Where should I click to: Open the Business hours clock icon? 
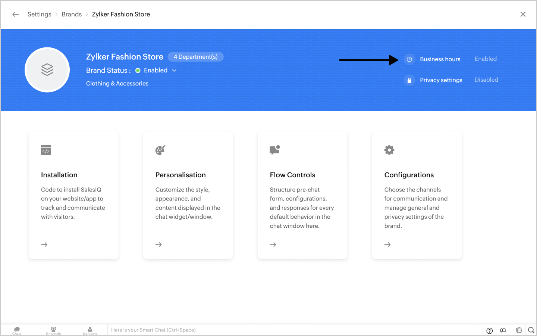click(x=409, y=59)
